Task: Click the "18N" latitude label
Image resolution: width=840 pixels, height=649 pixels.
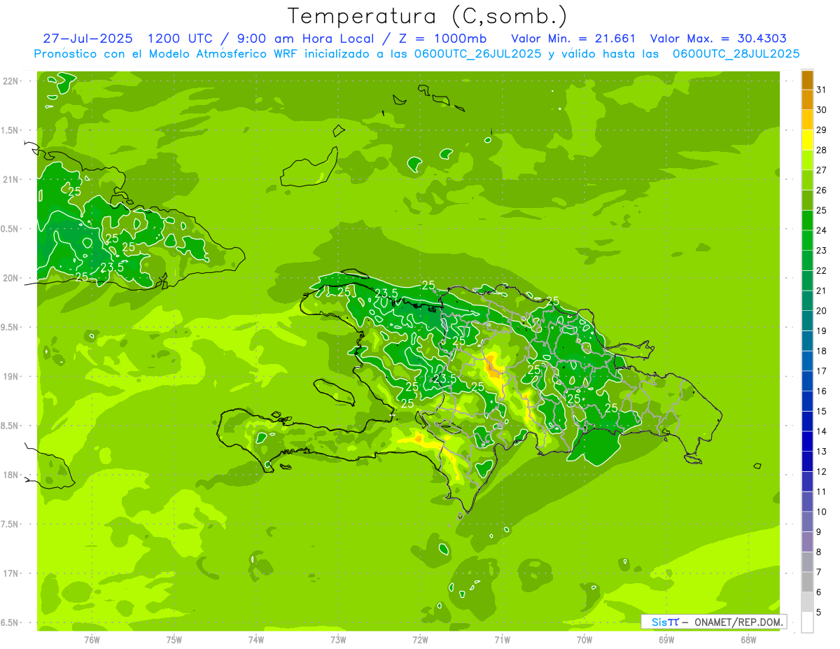Action: [x=10, y=475]
